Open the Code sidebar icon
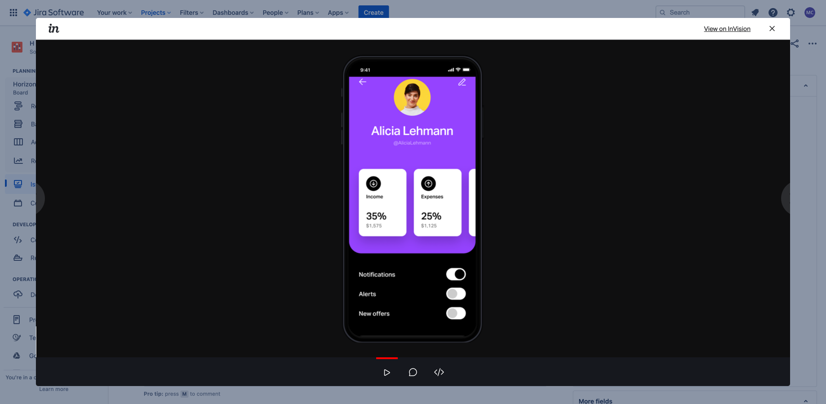 tap(18, 240)
